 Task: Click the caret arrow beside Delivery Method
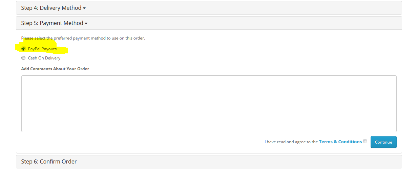(84, 8)
